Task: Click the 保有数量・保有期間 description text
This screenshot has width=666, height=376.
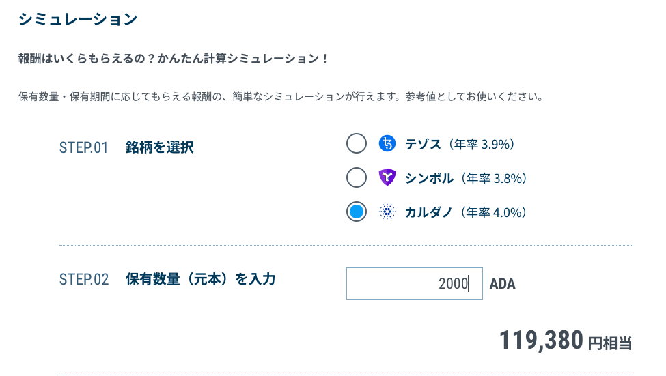Action: (x=281, y=97)
